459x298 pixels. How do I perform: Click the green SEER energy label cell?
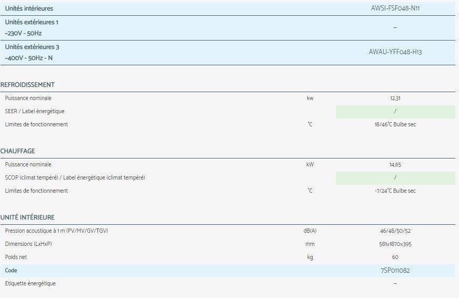coord(395,112)
